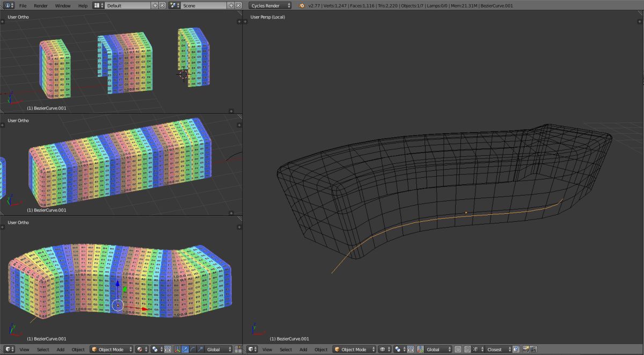Click the Scene name field
The width and height of the screenshot is (644, 355).
pos(204,5)
